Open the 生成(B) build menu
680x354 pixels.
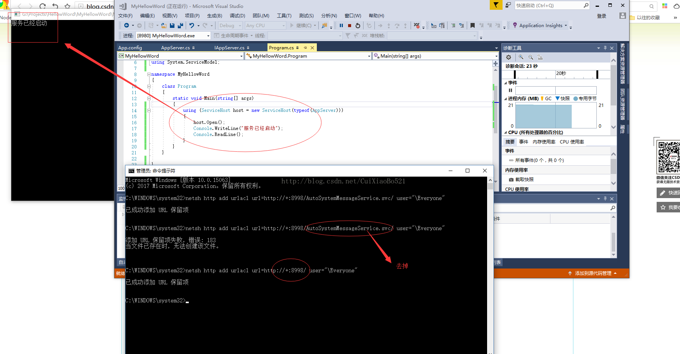[x=215, y=15]
